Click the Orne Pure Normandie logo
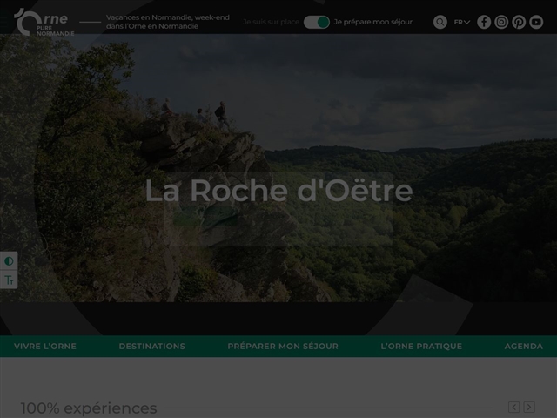The height and width of the screenshot is (418, 557). pos(44,22)
